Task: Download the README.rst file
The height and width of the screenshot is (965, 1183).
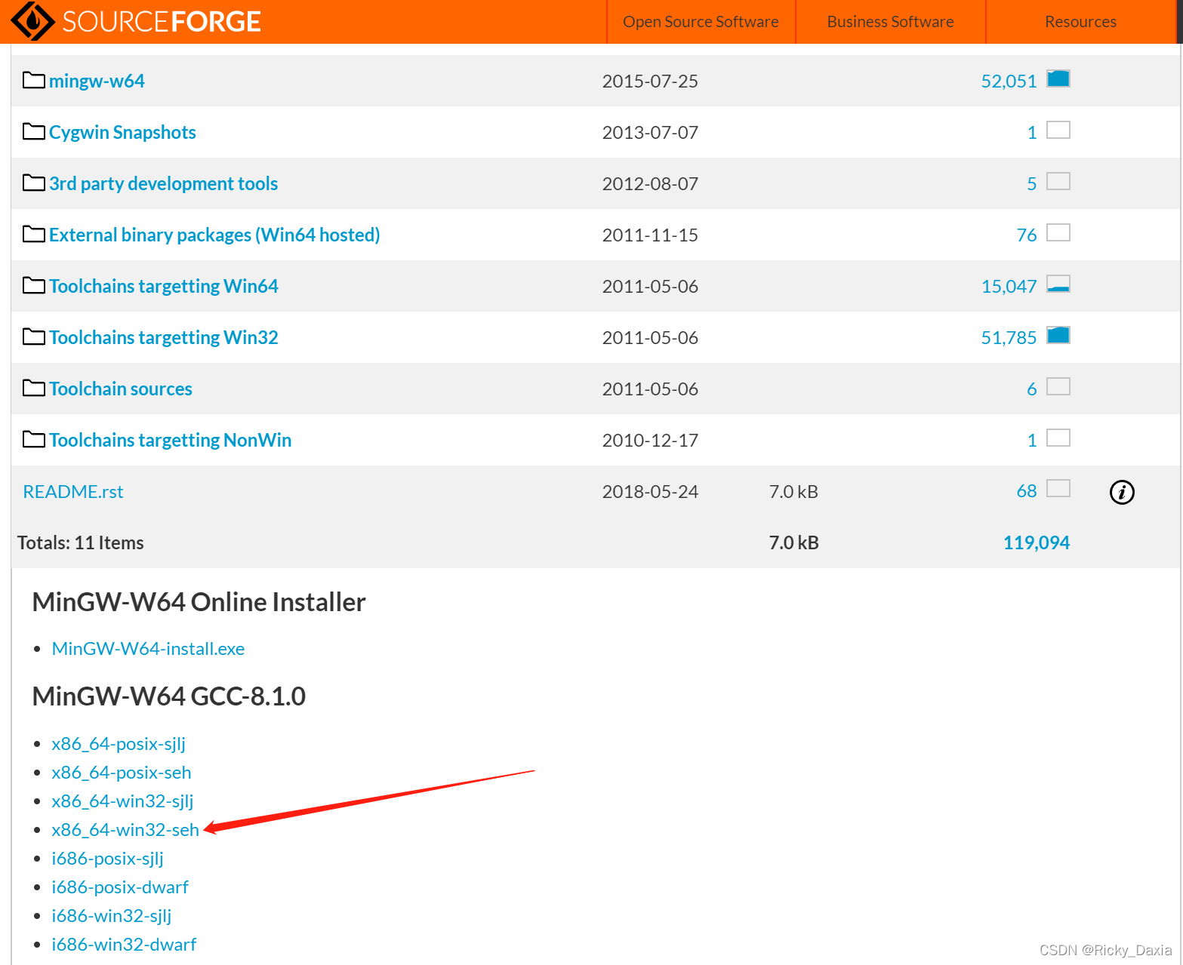Action: point(73,491)
